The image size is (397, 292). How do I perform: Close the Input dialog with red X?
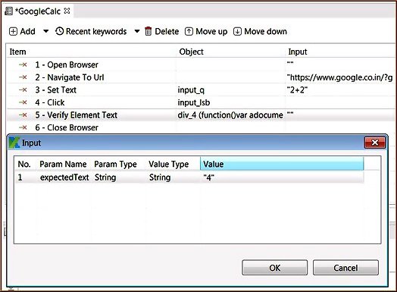pos(375,143)
